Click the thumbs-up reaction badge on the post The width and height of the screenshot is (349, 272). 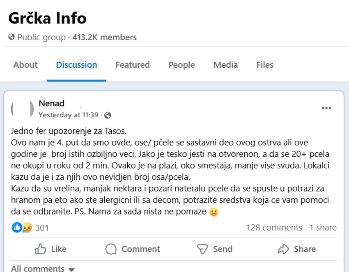click(16, 227)
